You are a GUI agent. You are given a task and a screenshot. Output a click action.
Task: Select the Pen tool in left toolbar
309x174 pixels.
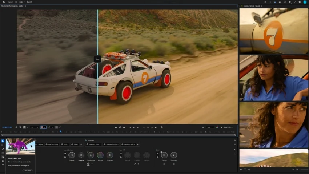pos(3,149)
